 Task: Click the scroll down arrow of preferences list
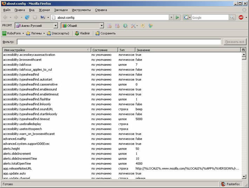click(244, 176)
